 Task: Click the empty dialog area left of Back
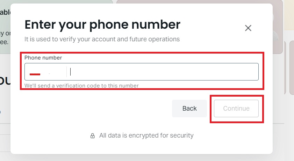pyautogui.click(x=94, y=108)
